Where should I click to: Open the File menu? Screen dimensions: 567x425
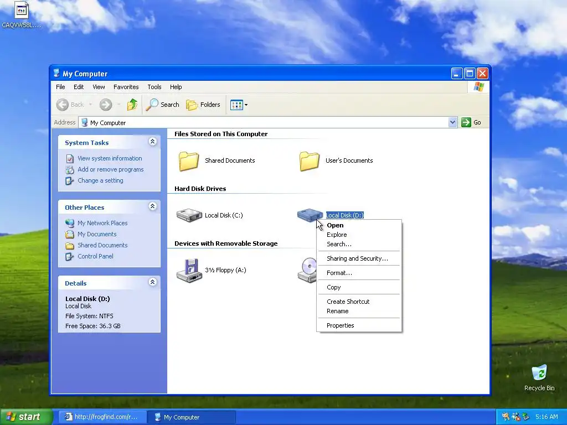60,87
